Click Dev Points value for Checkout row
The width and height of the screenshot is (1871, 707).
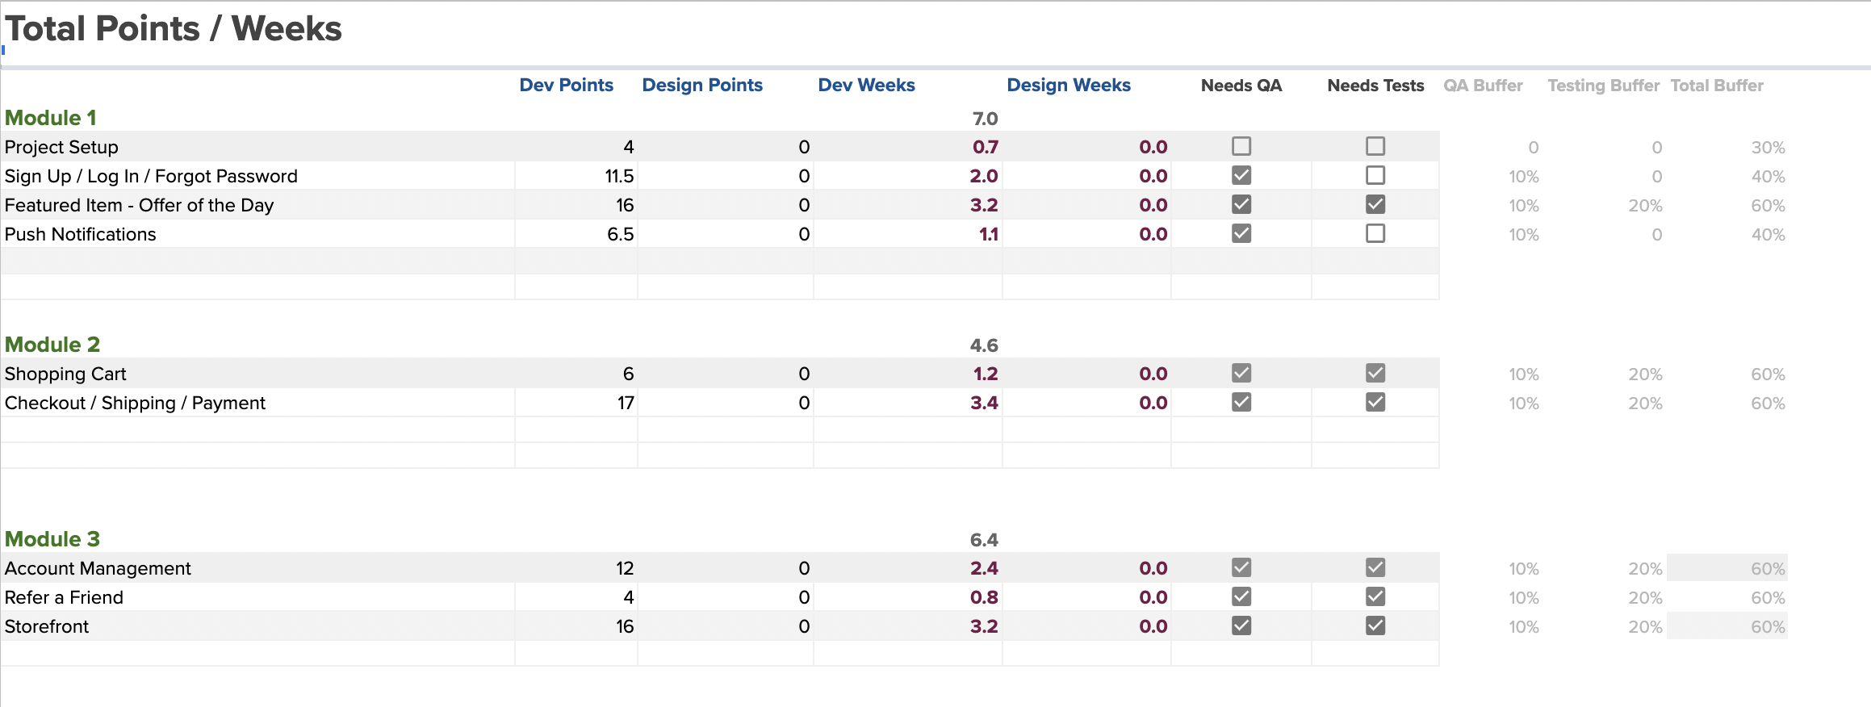point(625,403)
